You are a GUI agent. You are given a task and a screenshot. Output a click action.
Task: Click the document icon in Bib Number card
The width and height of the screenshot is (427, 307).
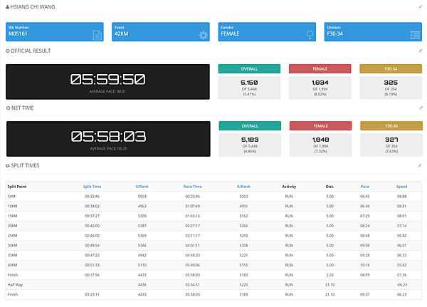[97, 35]
